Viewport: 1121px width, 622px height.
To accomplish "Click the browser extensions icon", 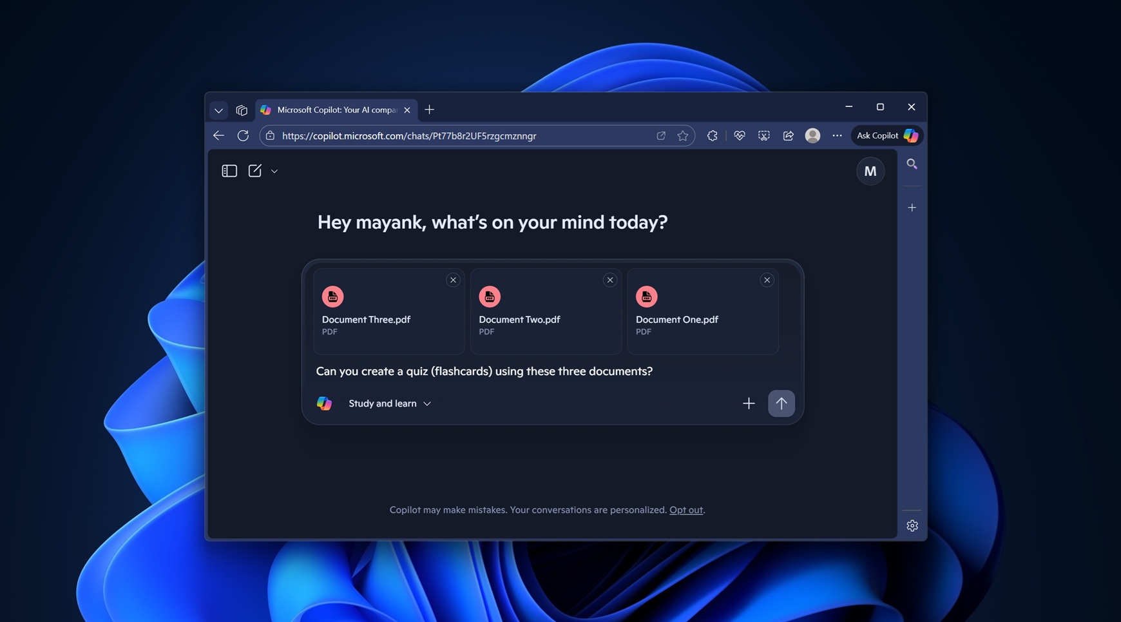I will (712, 135).
